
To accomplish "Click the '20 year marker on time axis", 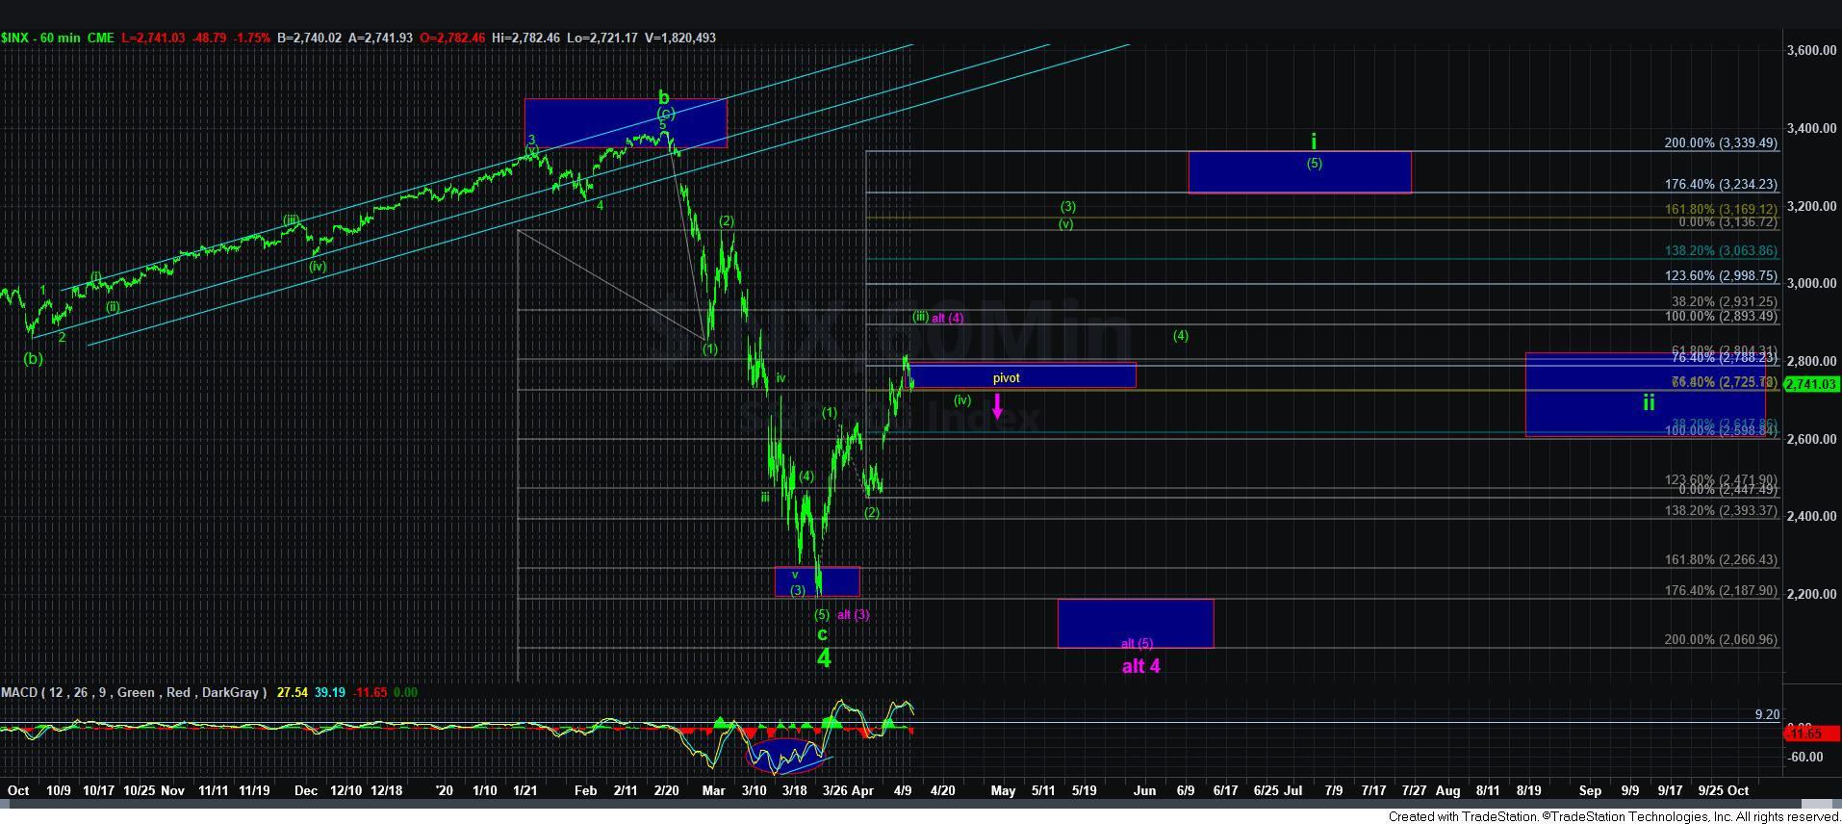I will coord(444,790).
